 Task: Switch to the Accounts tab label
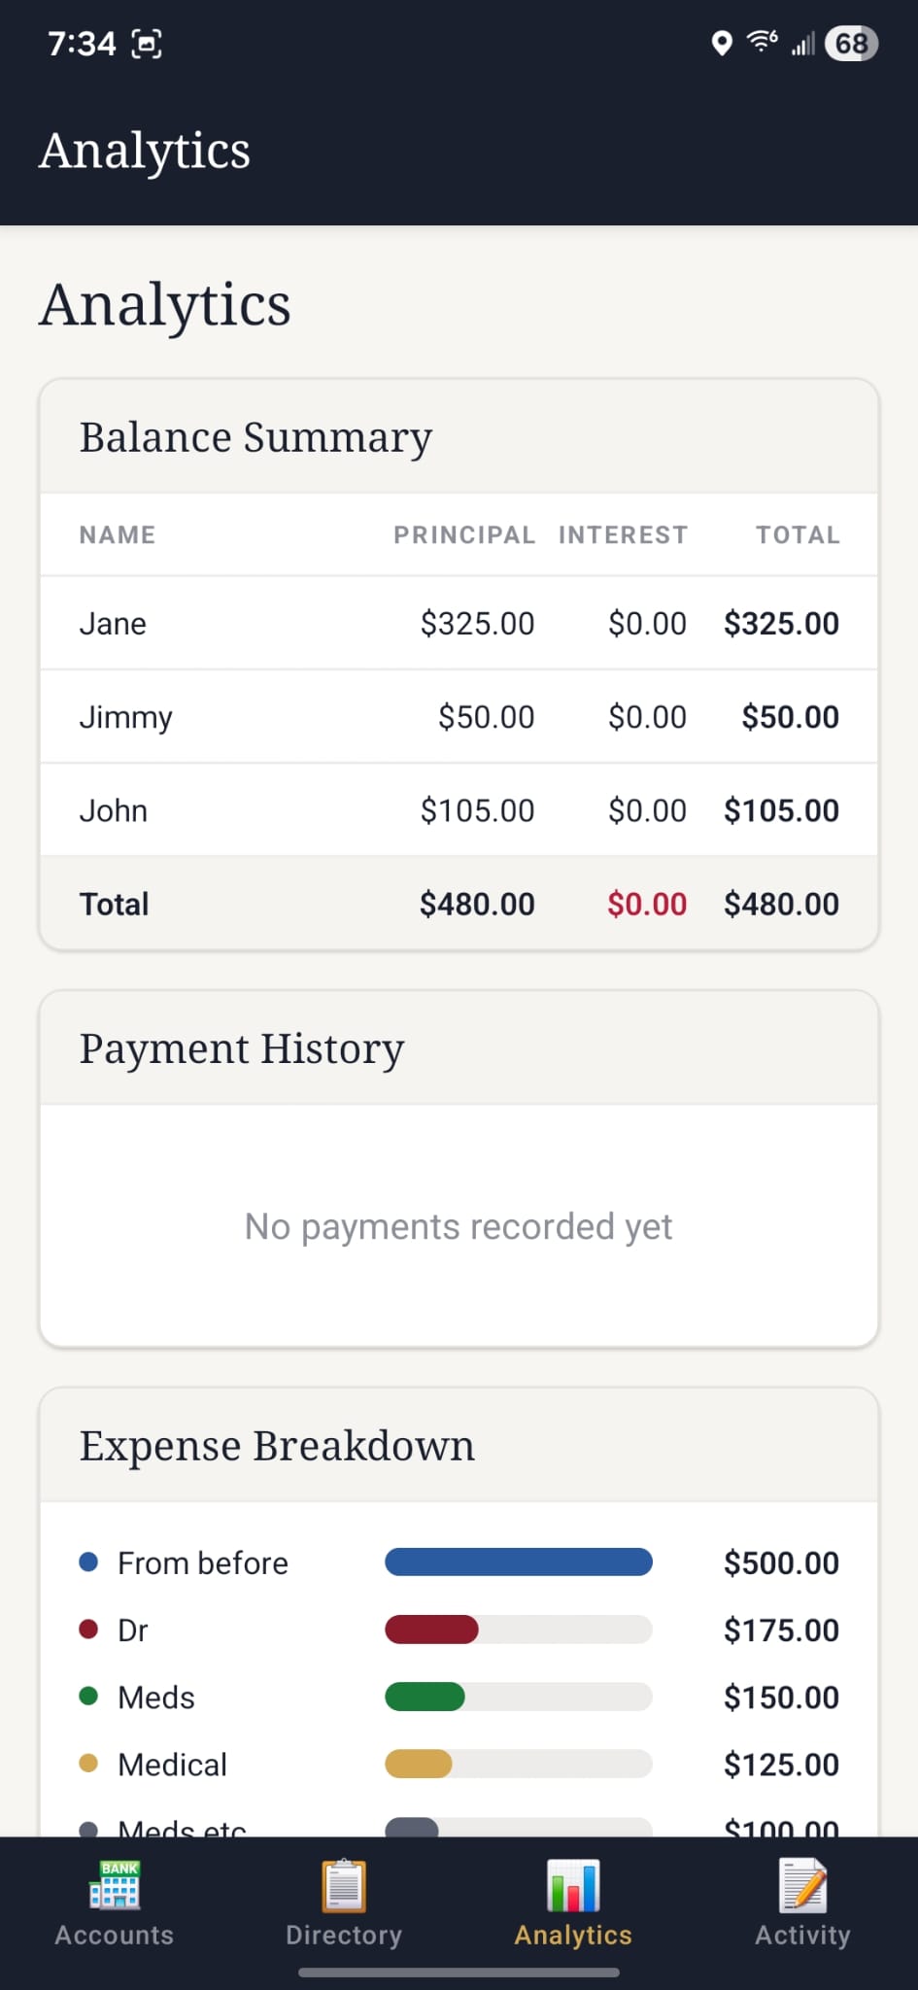[115, 1935]
